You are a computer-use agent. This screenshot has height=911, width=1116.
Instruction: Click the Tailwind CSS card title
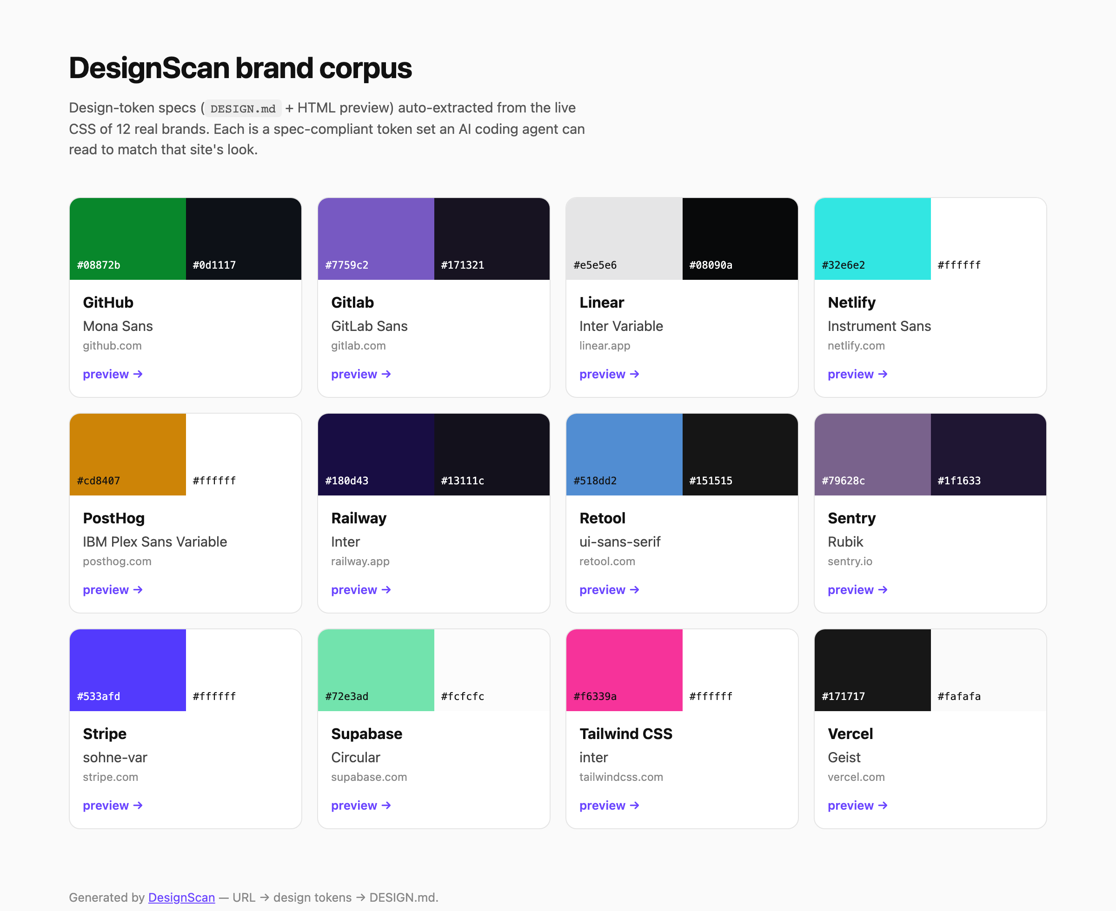point(626,734)
